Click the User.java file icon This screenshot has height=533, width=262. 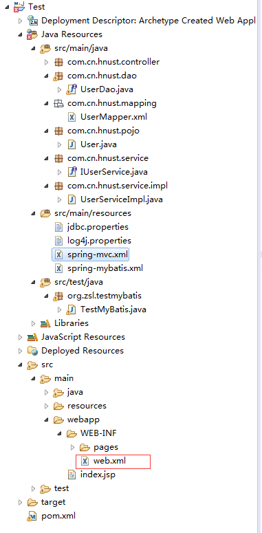click(72, 145)
